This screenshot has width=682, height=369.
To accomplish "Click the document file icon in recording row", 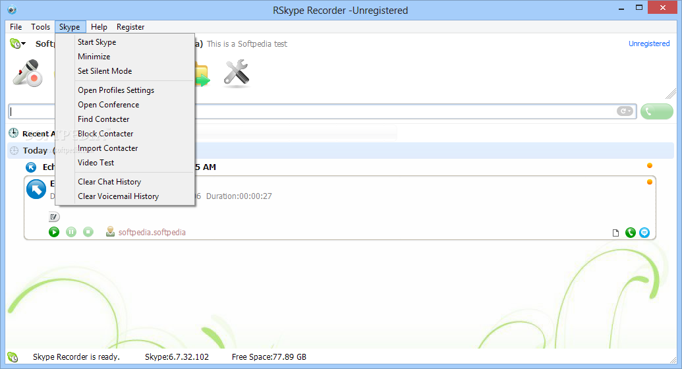I will [x=615, y=233].
